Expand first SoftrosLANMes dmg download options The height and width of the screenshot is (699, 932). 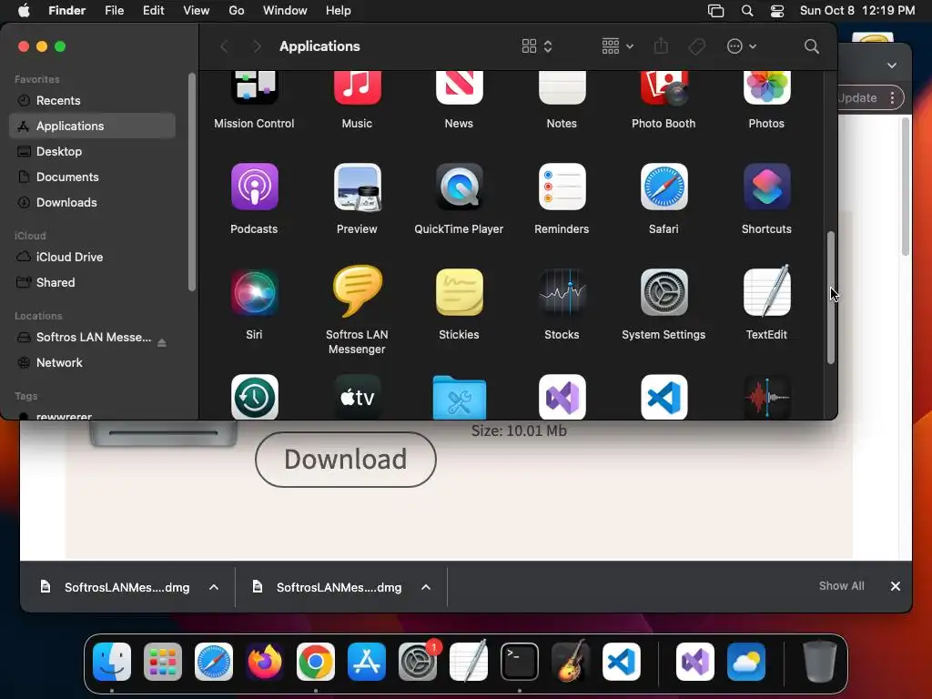213,587
